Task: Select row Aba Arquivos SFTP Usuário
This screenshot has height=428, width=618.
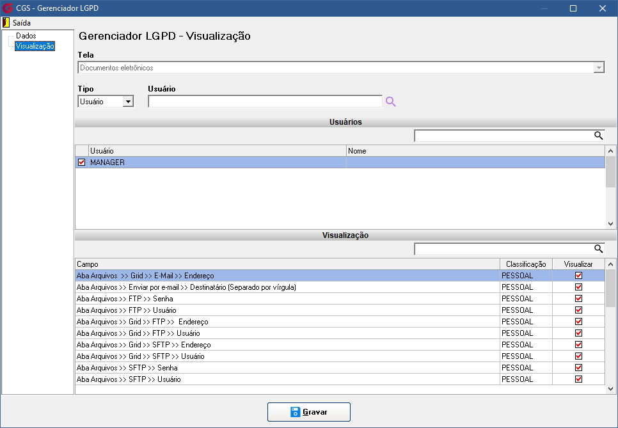Action: [x=340, y=379]
